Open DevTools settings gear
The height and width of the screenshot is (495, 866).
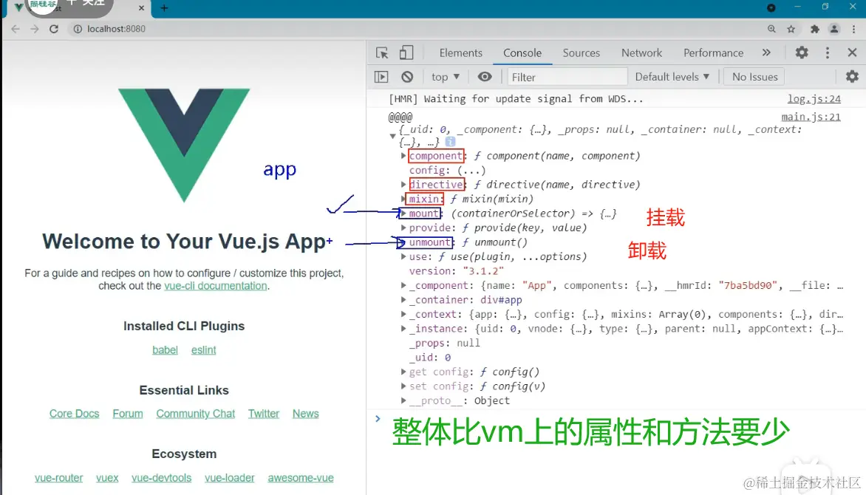point(802,52)
